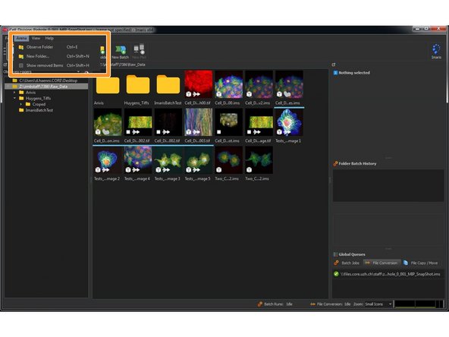Click the 3D cube icon on Cell_Di...h00.tif
Viewport: 449px width, 337px height.
click(189, 94)
